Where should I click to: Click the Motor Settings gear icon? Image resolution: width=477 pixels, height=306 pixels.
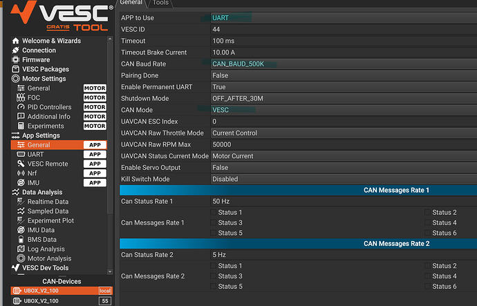point(15,78)
